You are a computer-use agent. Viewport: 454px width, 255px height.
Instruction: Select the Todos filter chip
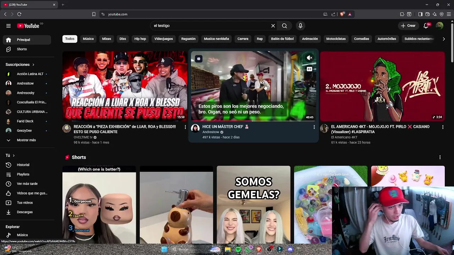click(x=70, y=39)
